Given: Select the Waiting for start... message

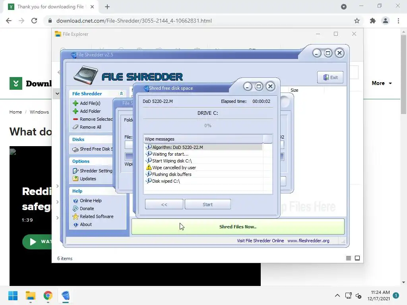Looking at the screenshot, I should coord(204,154).
